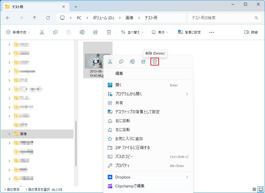
Task: Choose 右に回転 in the context menu
Action: 123,121
